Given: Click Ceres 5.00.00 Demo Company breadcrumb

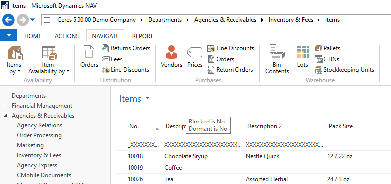Looking at the screenshot, I should click(x=96, y=20).
